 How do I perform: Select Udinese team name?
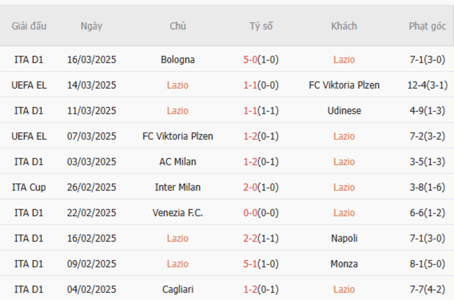tap(344, 111)
